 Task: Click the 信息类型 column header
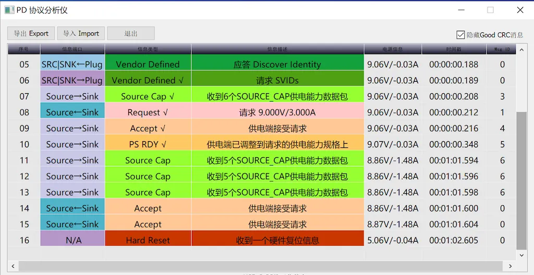(x=148, y=49)
